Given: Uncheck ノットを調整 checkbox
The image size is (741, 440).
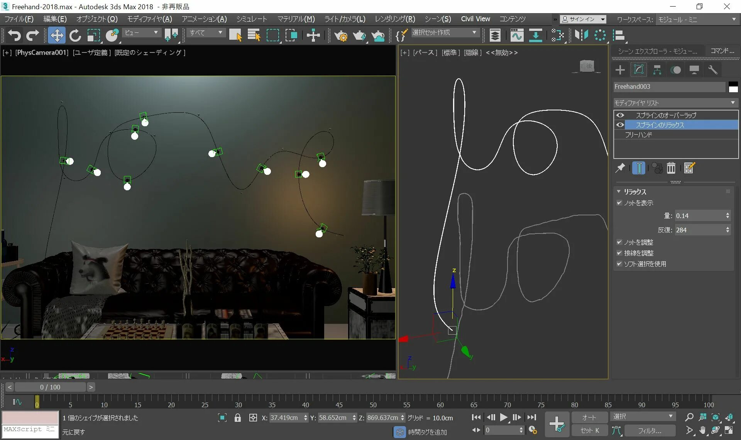Looking at the screenshot, I should (x=619, y=242).
